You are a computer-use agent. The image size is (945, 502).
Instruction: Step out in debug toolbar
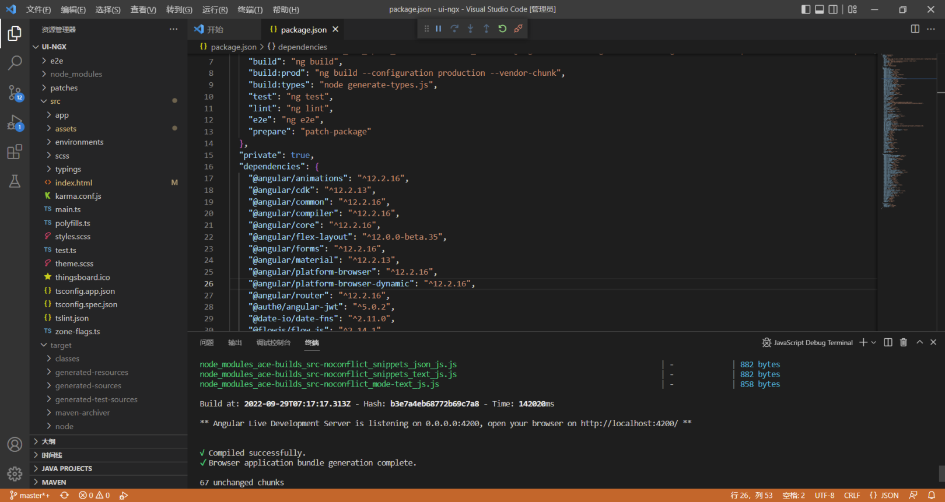tap(487, 29)
